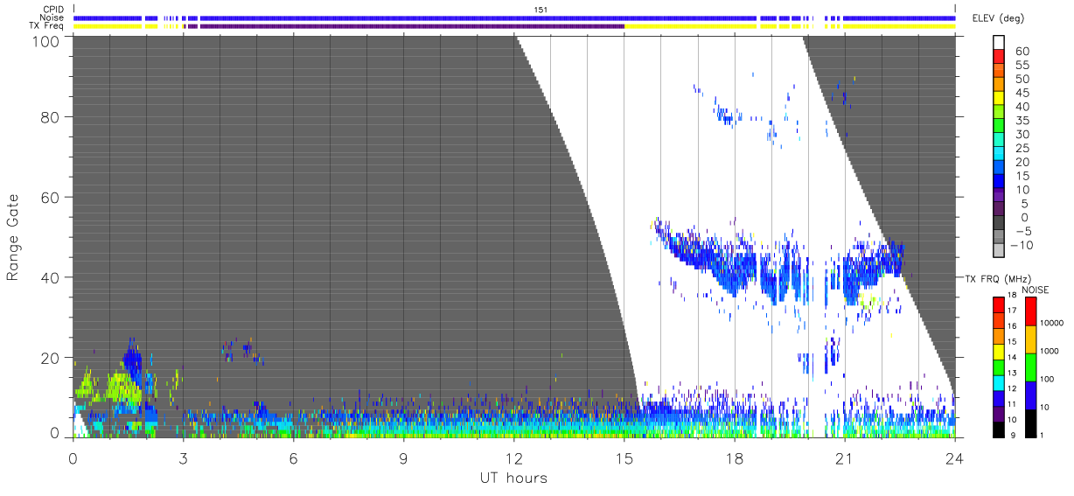
Task: Click the yellow TX FRQ swatch between 14 and 15
Action: (x=999, y=350)
